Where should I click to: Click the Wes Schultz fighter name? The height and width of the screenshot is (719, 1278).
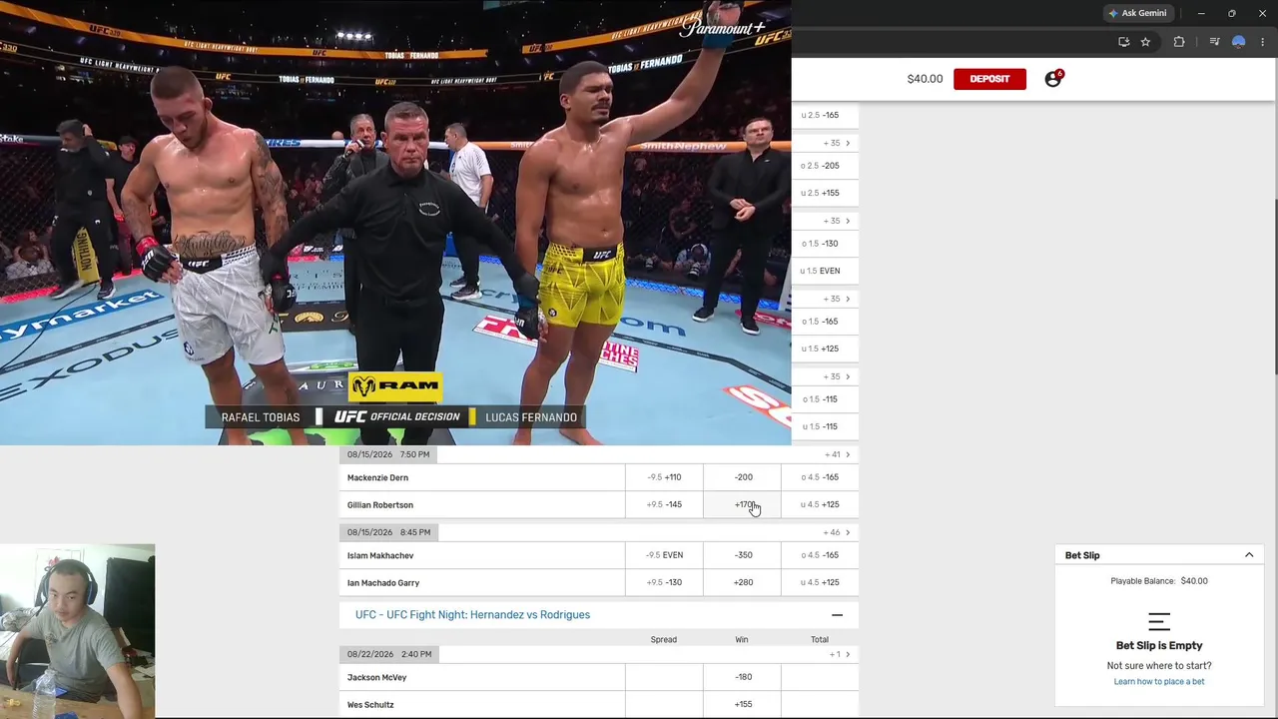370,705
